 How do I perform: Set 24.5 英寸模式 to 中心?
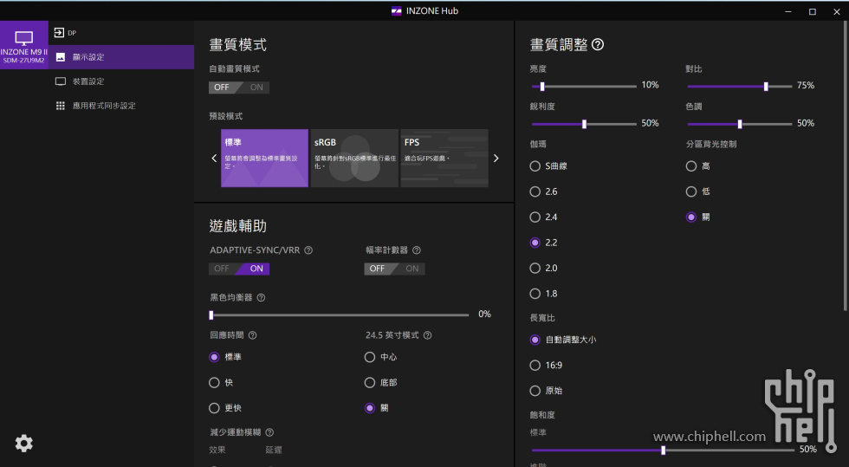[x=370, y=357]
